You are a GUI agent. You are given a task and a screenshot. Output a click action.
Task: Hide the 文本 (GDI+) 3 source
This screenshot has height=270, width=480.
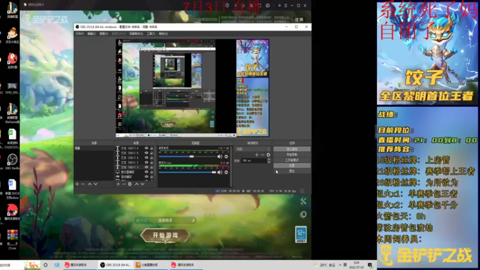[x=146, y=167]
